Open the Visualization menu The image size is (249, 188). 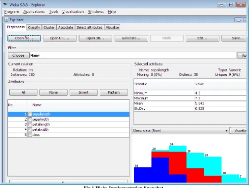pyautogui.click(x=73, y=12)
